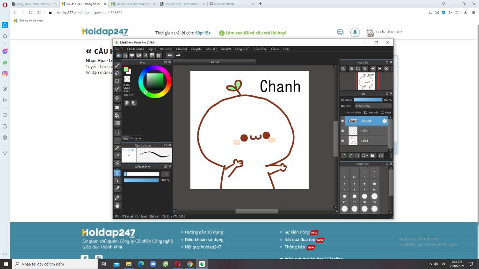The width and height of the screenshot is (479, 269).
Task: Click the foreground green color swatch
Action: tap(126, 70)
